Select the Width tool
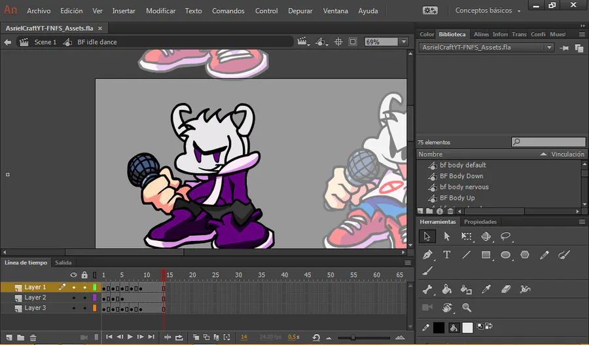589x345 pixels. (x=525, y=289)
